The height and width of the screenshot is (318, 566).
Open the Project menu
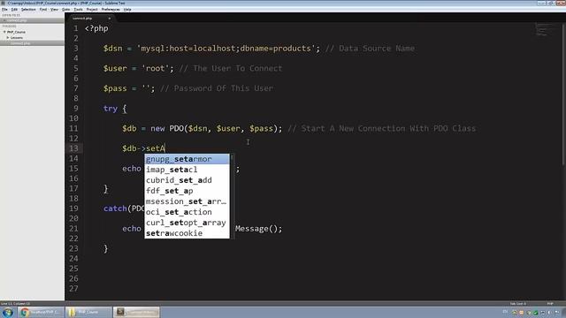[92, 10]
